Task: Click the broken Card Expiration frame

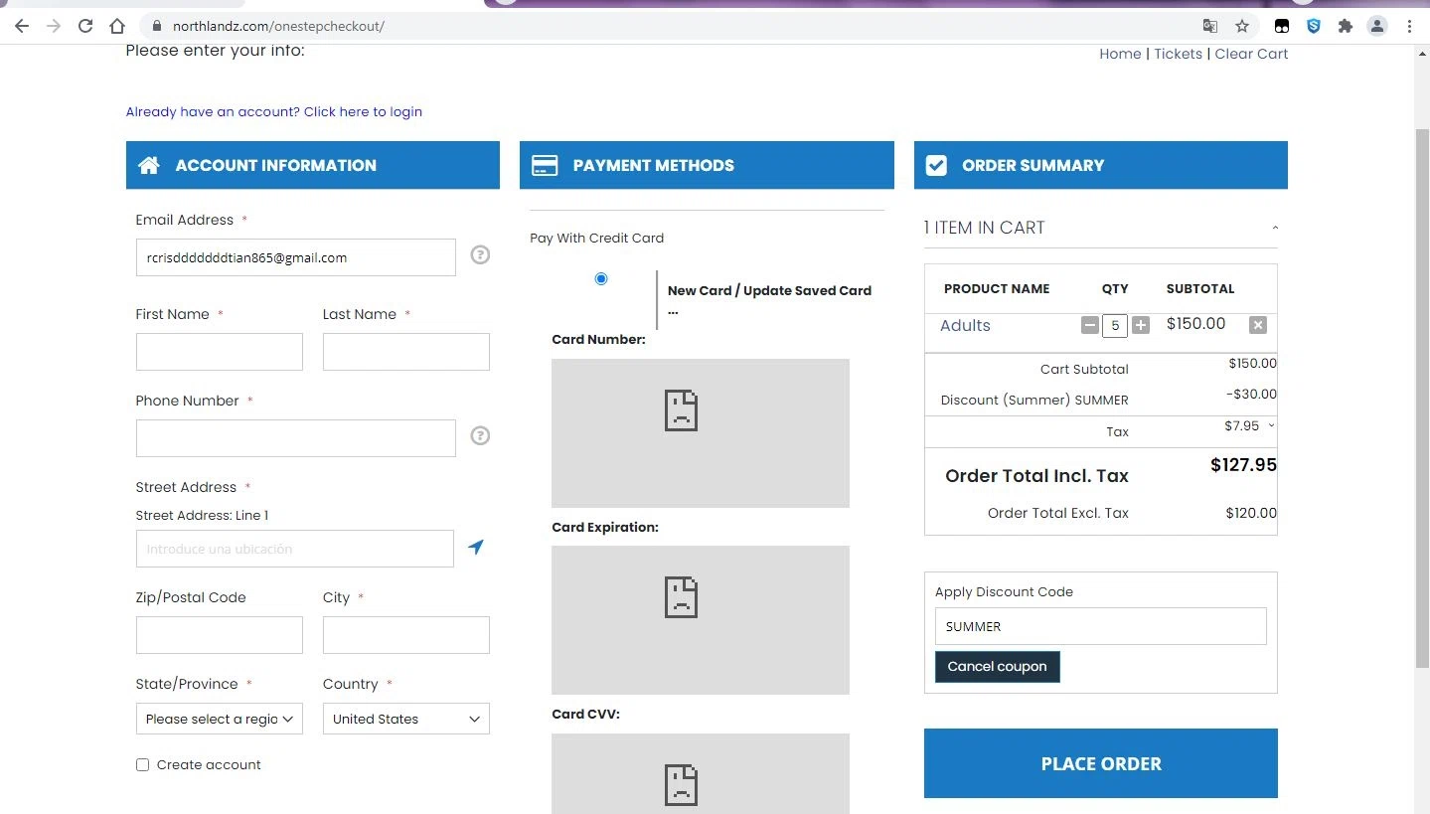Action: coord(701,620)
